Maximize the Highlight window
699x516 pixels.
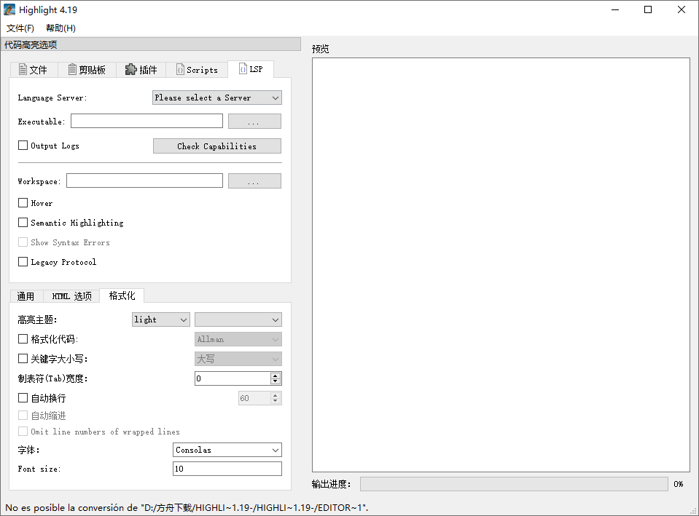[648, 9]
